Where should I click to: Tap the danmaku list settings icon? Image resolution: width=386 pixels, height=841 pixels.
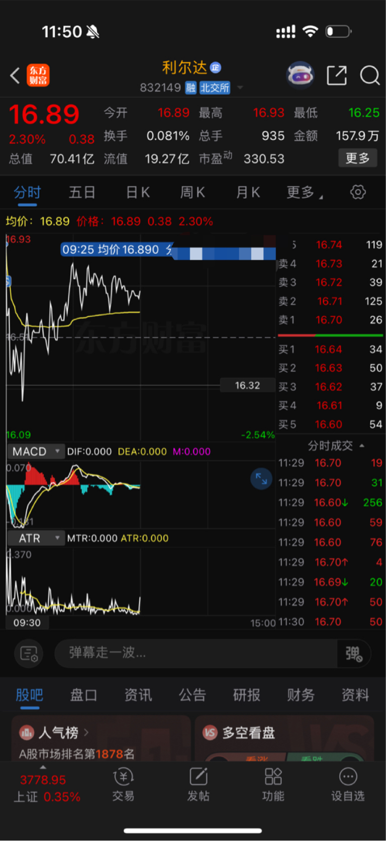click(x=29, y=653)
